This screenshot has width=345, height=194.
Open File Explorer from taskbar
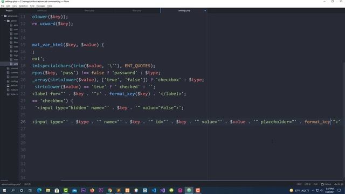pos(48,190)
